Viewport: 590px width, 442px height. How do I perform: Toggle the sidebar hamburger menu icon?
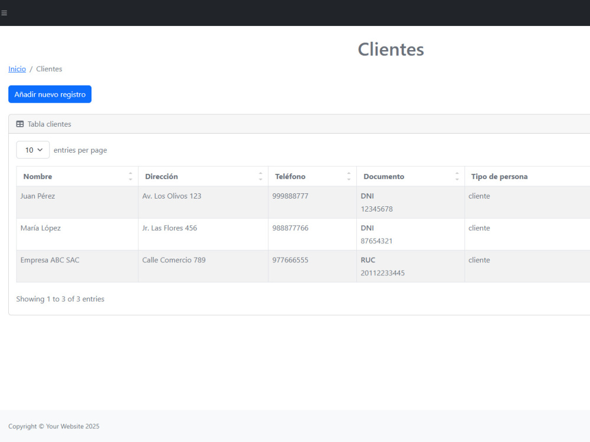[4, 13]
